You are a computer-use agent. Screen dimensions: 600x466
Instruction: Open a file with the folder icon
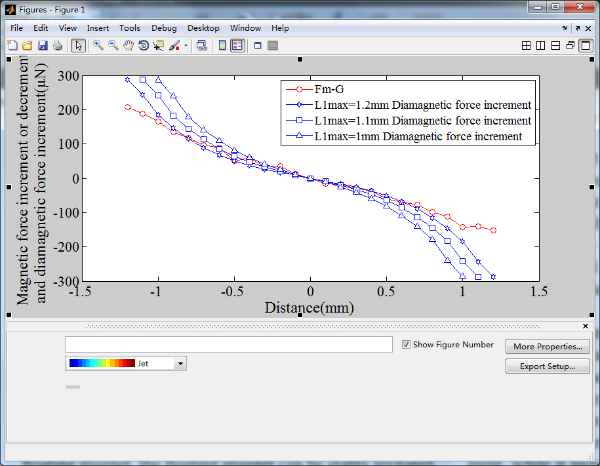(x=28, y=45)
